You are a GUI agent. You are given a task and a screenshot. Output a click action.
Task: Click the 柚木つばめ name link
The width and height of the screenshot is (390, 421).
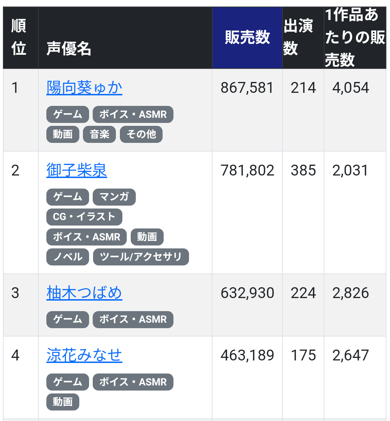[x=84, y=293]
